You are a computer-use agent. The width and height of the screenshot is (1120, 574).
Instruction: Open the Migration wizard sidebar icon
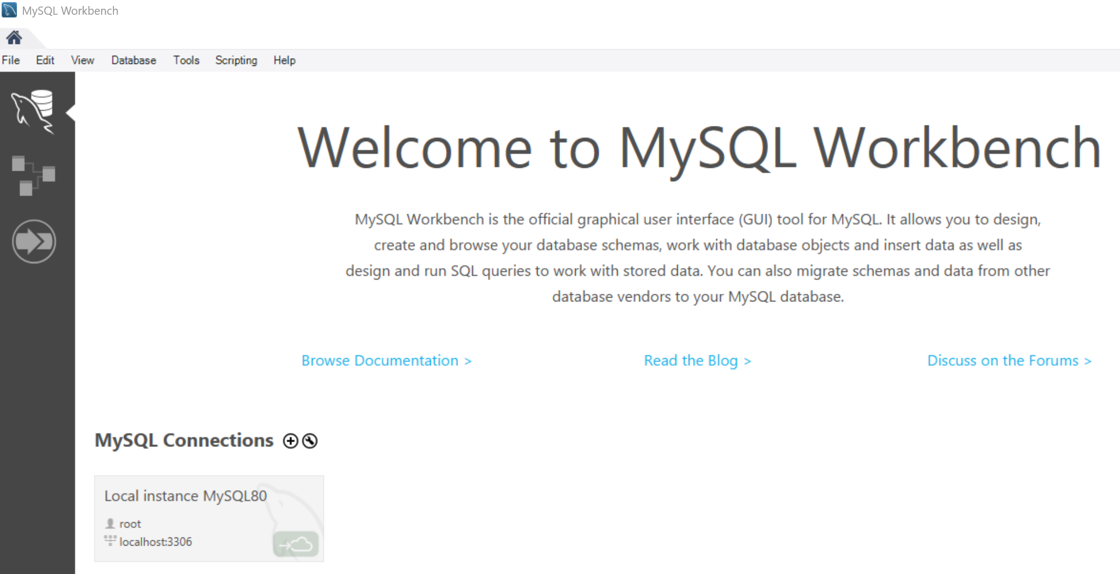[34, 241]
